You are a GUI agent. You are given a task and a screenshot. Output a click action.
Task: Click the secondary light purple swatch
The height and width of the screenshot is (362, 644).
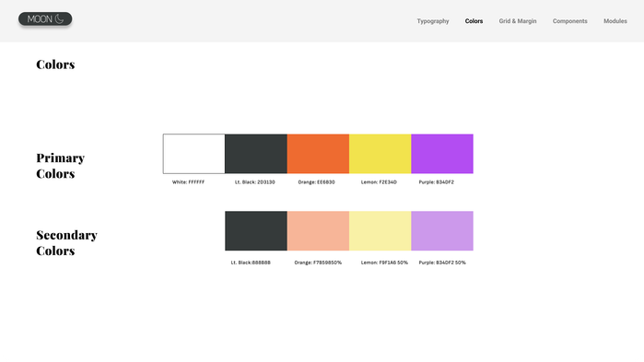pos(442,230)
